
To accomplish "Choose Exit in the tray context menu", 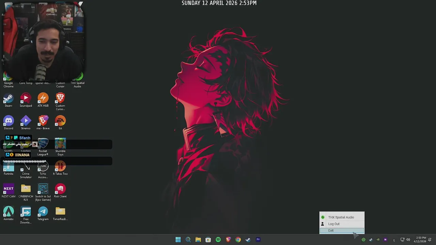I will point(342,230).
